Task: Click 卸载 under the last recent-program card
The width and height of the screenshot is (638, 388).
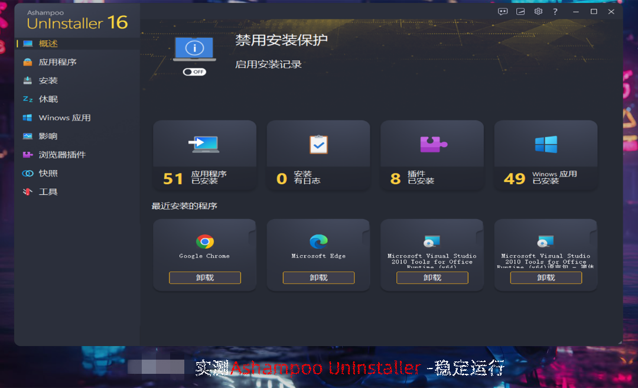Action: point(546,278)
